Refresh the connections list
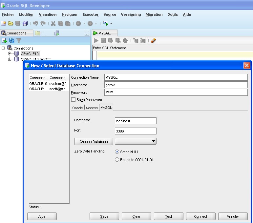 [12, 41]
